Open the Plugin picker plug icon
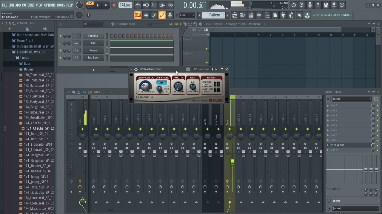 [283, 15]
